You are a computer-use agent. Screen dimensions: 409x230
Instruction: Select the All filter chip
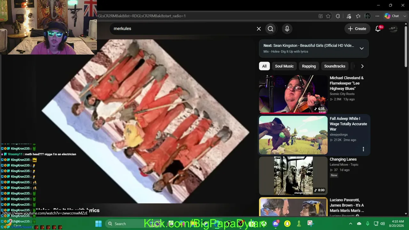tap(264, 66)
